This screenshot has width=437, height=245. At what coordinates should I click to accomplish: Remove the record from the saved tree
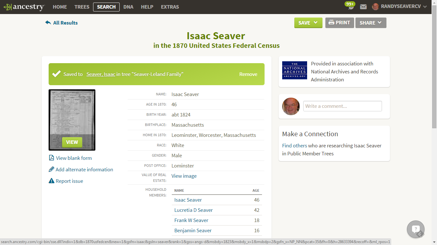[248, 74]
